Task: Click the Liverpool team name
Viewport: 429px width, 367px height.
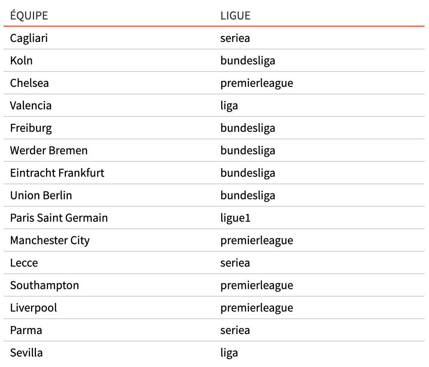Action: tap(34, 308)
